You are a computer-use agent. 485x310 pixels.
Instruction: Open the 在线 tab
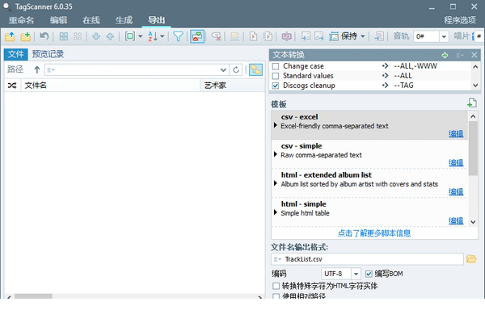[91, 20]
